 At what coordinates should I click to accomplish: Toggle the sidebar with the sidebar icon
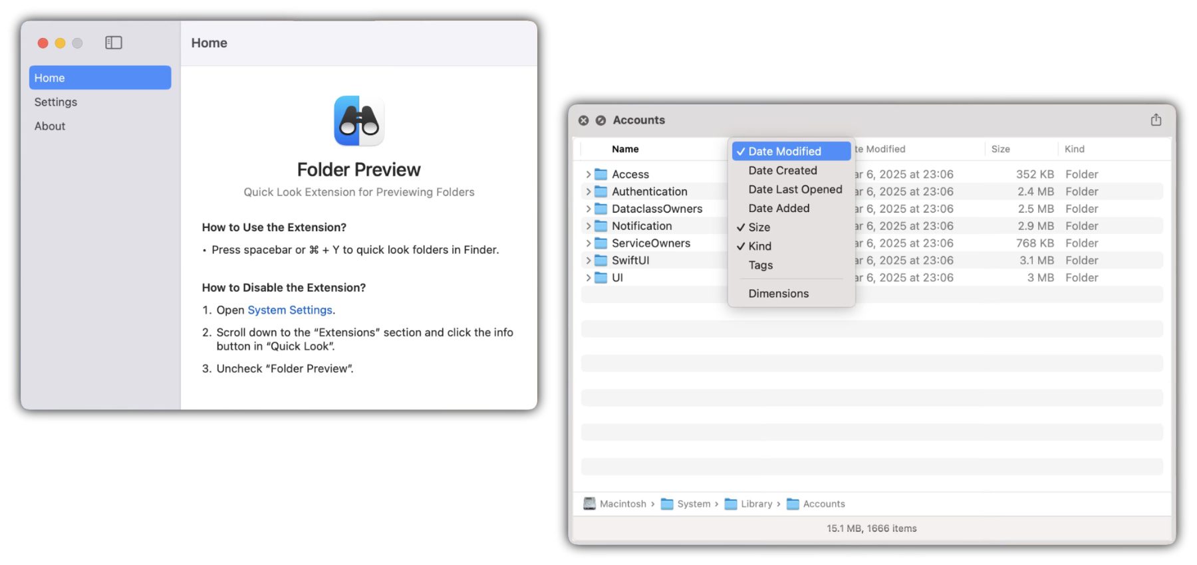(x=114, y=43)
